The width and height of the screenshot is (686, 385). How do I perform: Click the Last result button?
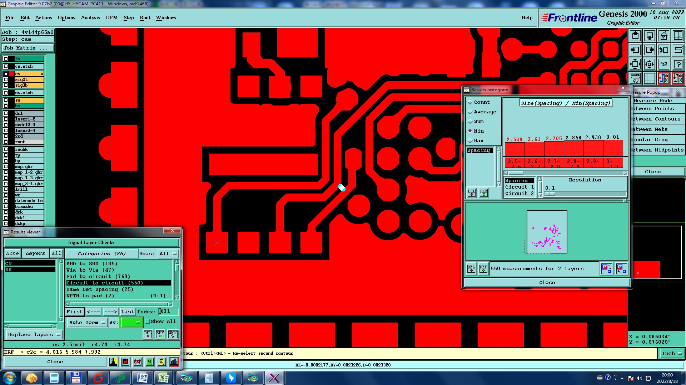click(127, 312)
